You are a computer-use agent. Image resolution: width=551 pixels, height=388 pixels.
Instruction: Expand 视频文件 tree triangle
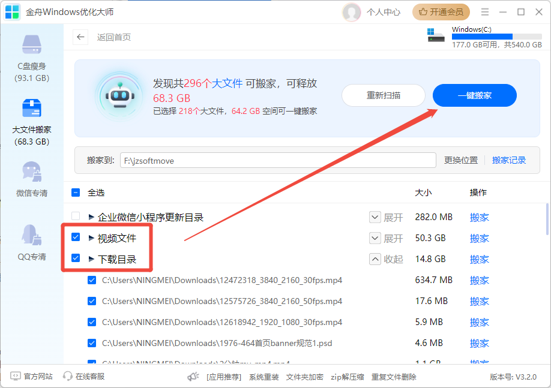(x=91, y=238)
